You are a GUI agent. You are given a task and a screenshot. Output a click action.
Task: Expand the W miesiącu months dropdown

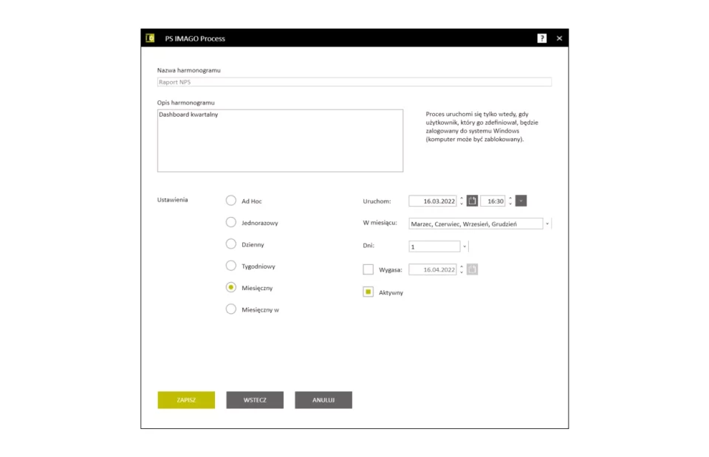click(547, 224)
